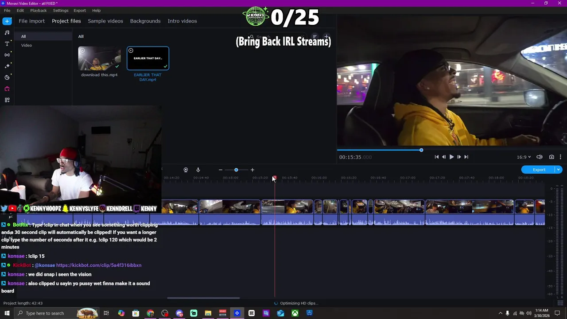Play the video preview

click(451, 157)
